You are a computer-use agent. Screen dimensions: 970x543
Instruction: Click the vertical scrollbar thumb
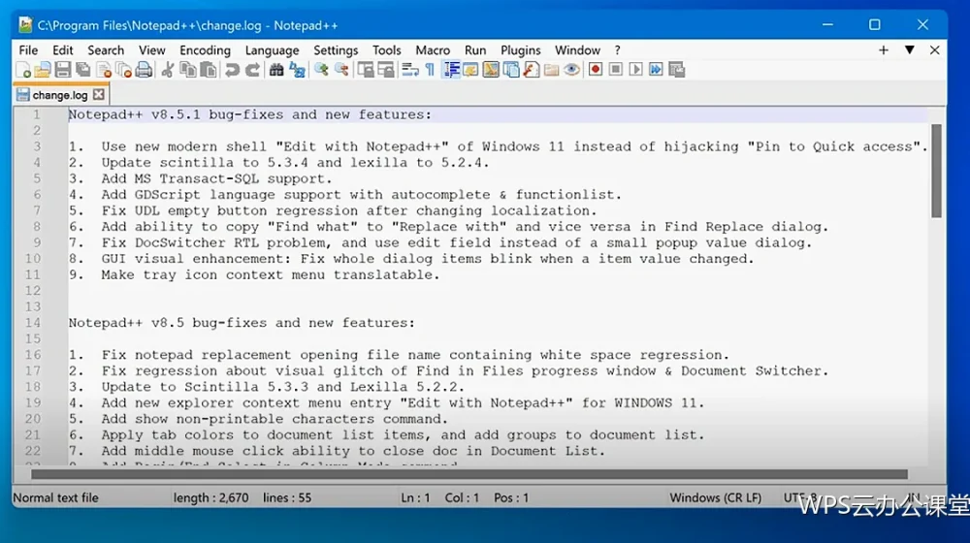click(937, 171)
